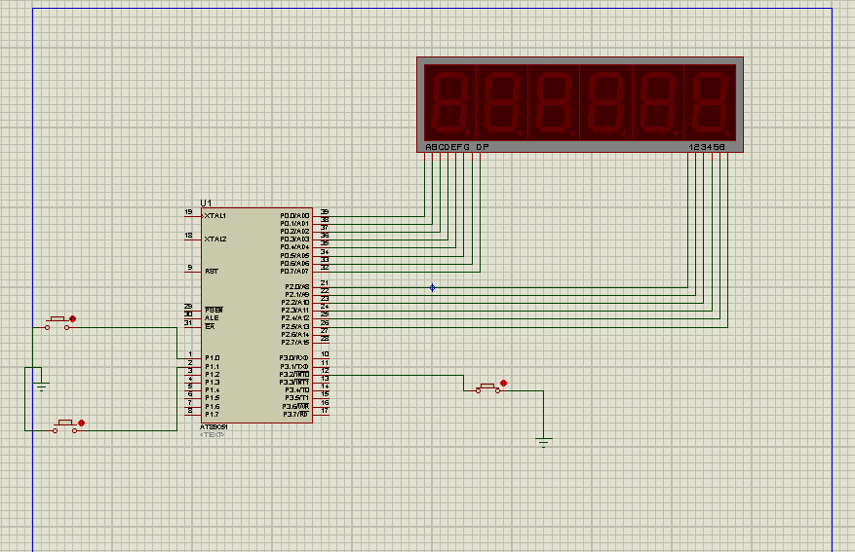855x552 pixels.
Task: Click pin number 17 at P3.7
Action: (x=325, y=411)
